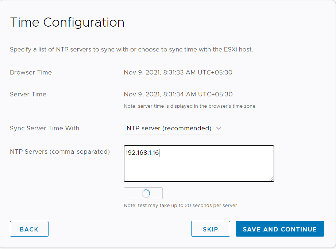This screenshot has height=249, width=336.
Task: Click the SKIP button
Action: tap(211, 229)
